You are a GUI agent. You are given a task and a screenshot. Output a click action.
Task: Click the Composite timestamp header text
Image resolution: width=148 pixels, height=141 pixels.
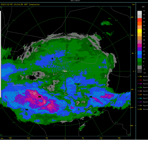pyautogui.click(x=20, y=4)
